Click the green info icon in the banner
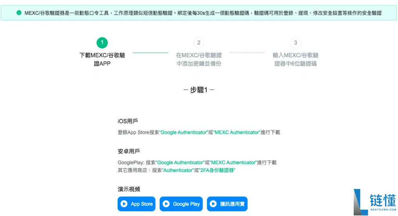The image size is (398, 216). pyautogui.click(x=19, y=13)
